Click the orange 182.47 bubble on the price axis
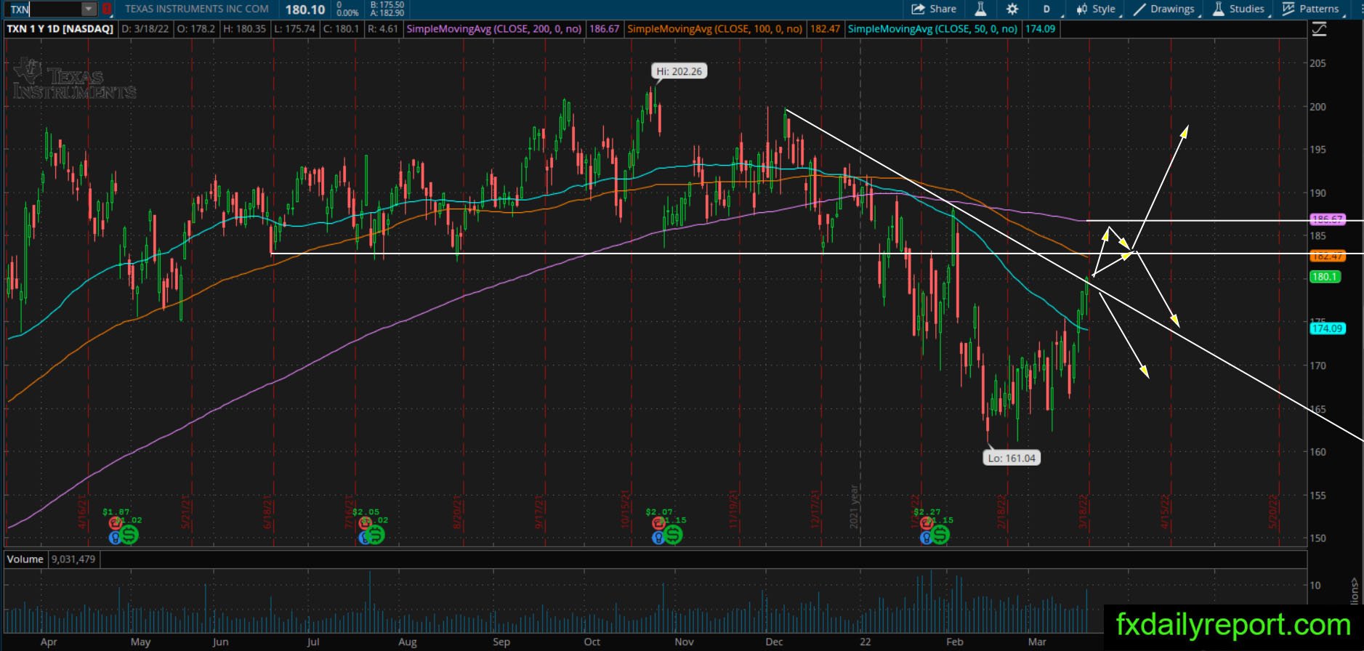1364x651 pixels. pos(1327,256)
